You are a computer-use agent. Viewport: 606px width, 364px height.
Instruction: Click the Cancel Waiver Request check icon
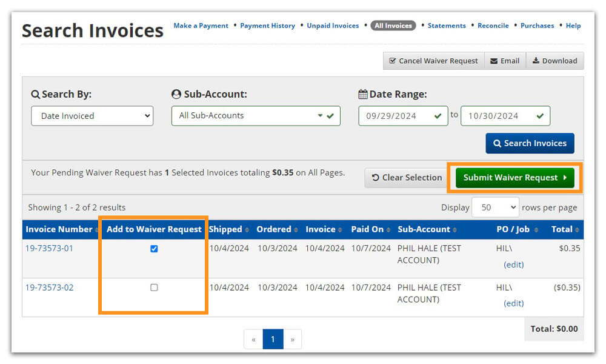pos(393,61)
